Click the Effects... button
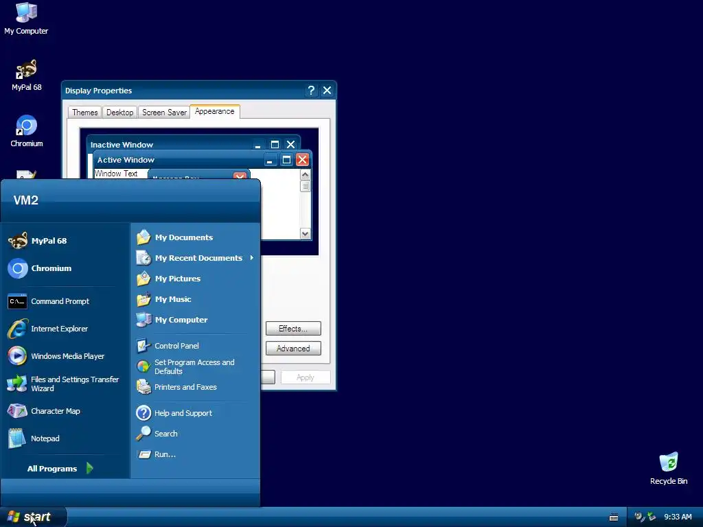This screenshot has height=527, width=703. [293, 329]
